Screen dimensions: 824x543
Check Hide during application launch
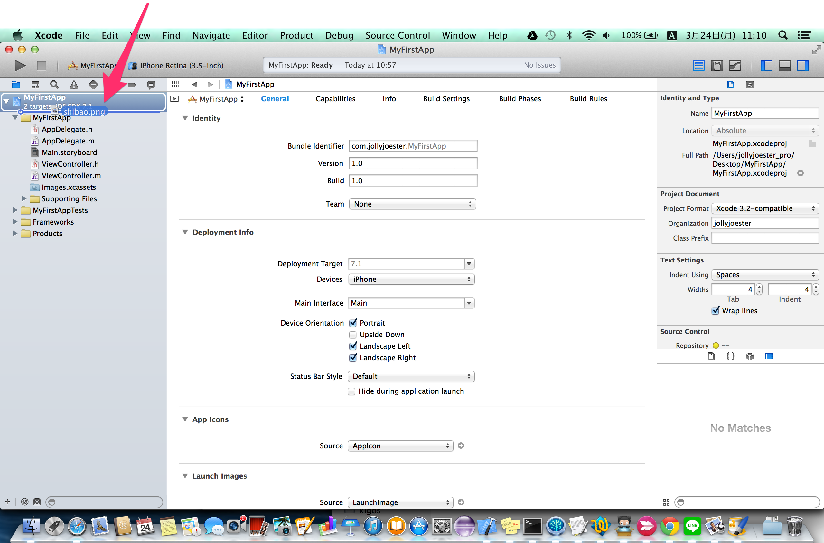pos(351,391)
